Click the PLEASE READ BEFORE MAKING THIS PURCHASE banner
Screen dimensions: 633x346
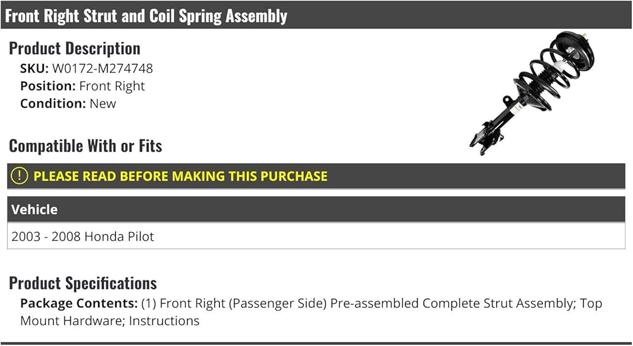pos(316,176)
